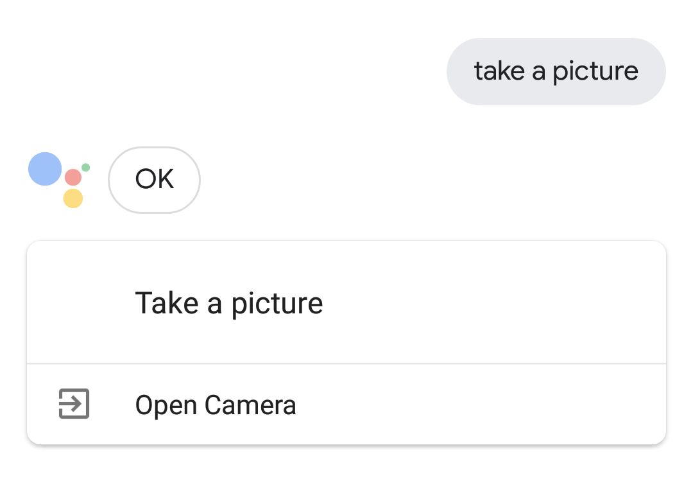Click the small green Assistant dot
Screen dimensions: 693x481
[86, 167]
